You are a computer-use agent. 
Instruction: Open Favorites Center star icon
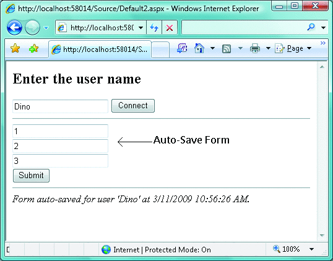tap(15, 48)
